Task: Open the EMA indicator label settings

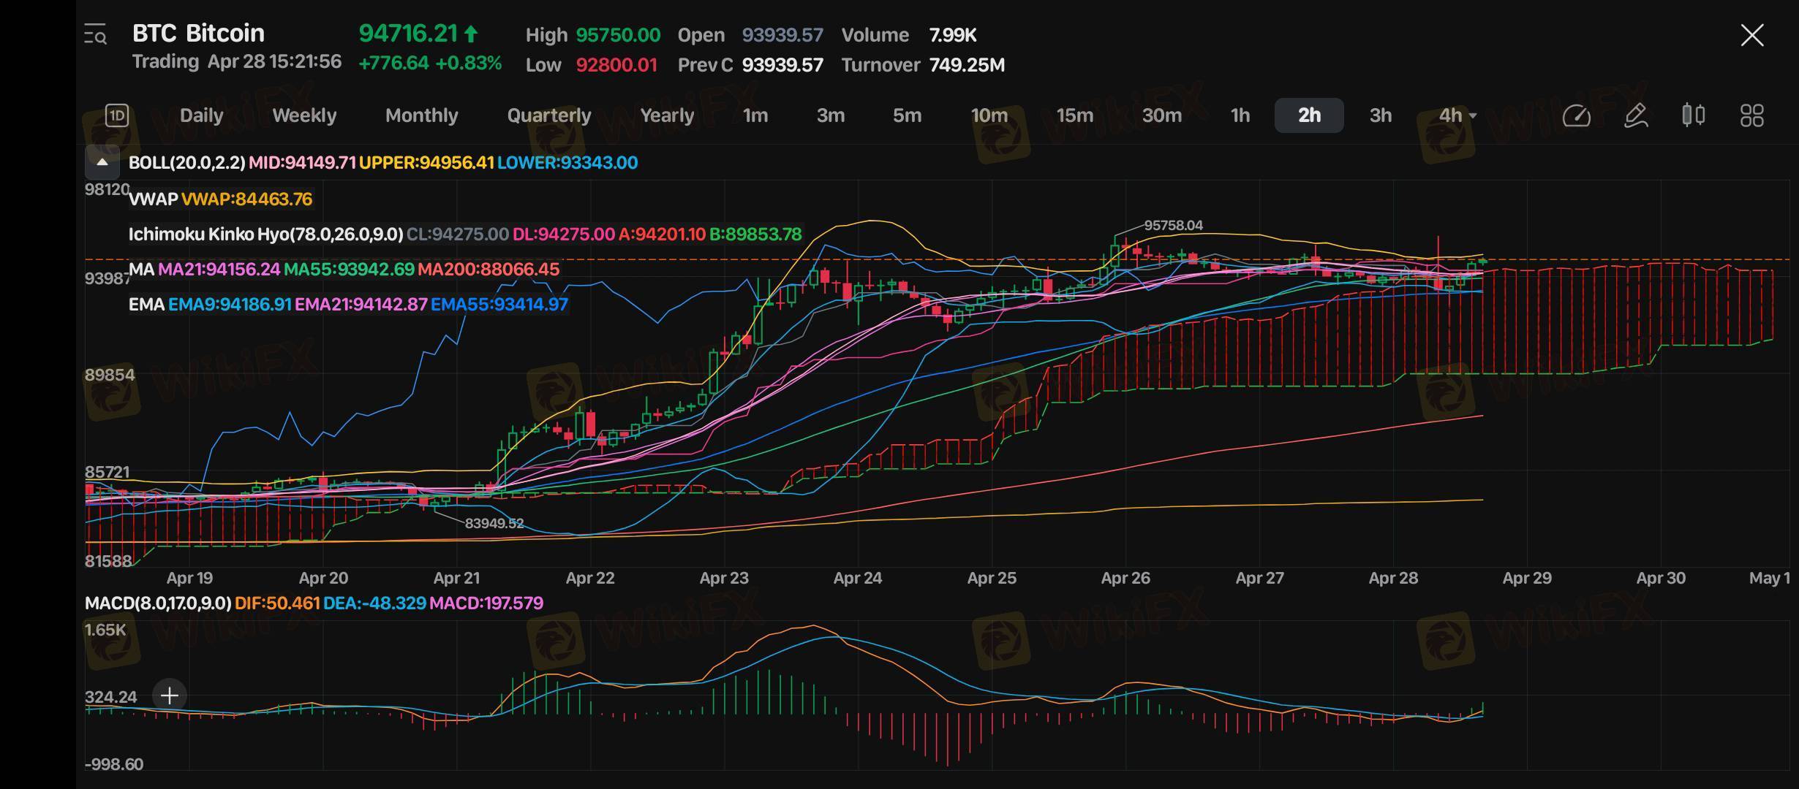Action: tap(146, 305)
